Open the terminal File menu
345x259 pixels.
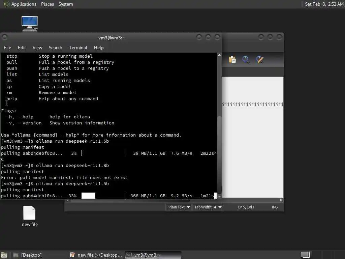[7, 48]
